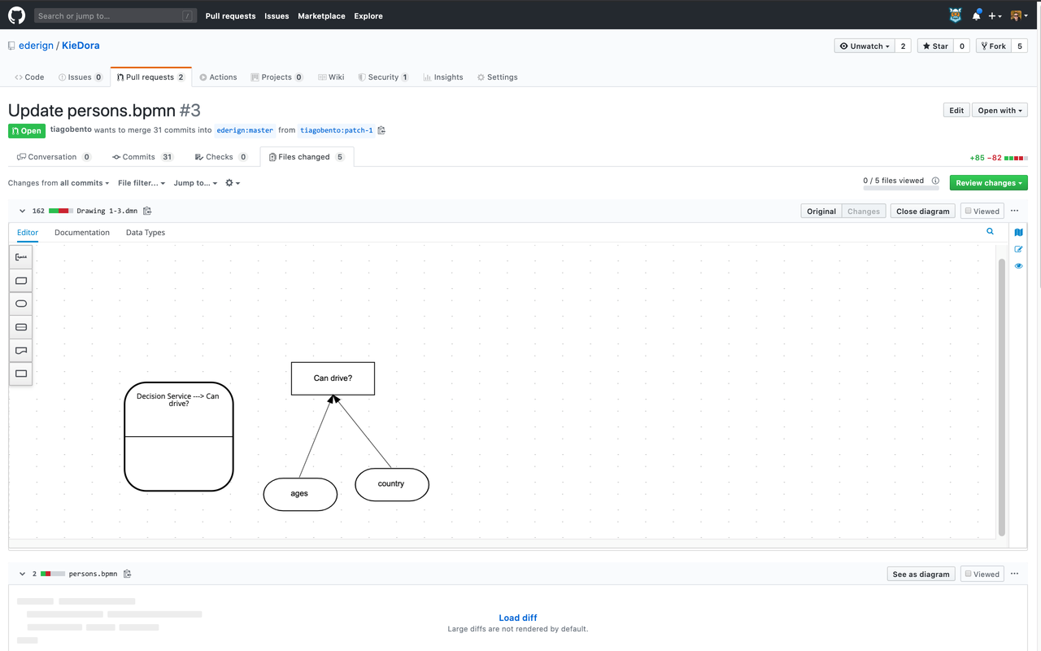The image size is (1041, 651).
Task: Mark persons.bpmn as Viewed
Action: [982, 574]
